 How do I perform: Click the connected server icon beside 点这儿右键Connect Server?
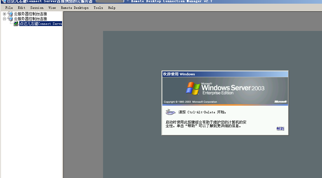point(16,24)
